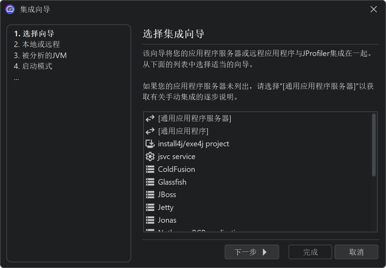Click the arrows icon beside [通用应用程序]
The image size is (386, 268).
150,131
